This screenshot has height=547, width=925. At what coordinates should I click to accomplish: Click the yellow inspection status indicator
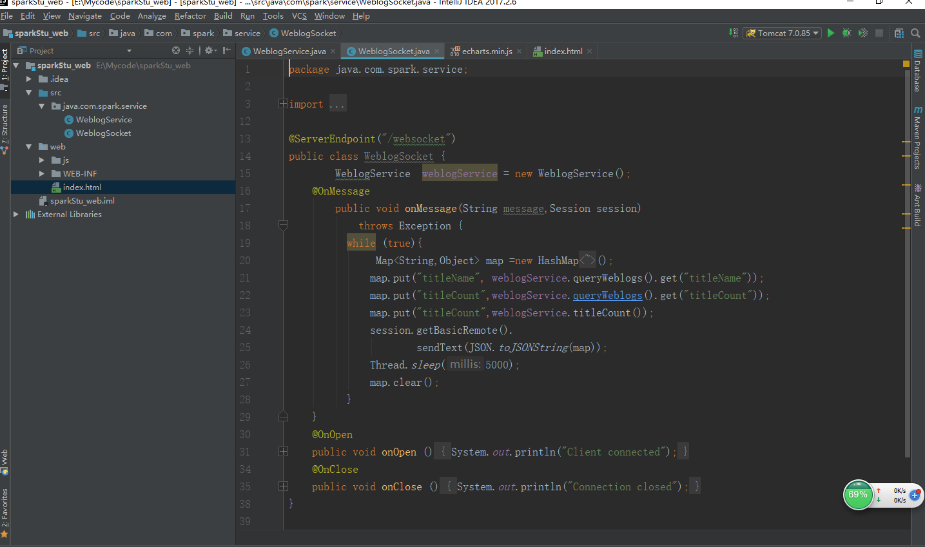click(906, 64)
